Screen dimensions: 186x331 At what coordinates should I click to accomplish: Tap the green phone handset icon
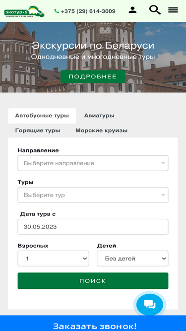57,11
